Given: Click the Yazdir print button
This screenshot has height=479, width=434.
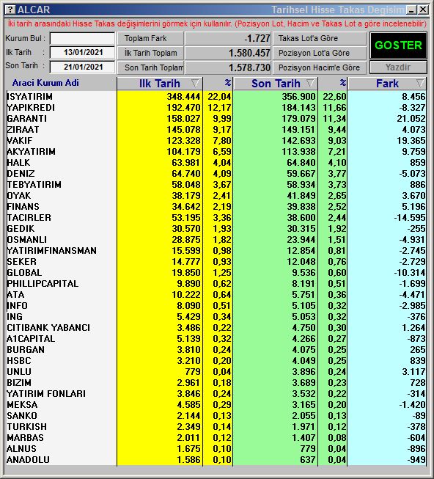Looking at the screenshot, I should pos(398,67).
